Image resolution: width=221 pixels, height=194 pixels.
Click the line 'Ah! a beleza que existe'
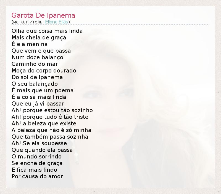pyautogui.click(x=44, y=123)
